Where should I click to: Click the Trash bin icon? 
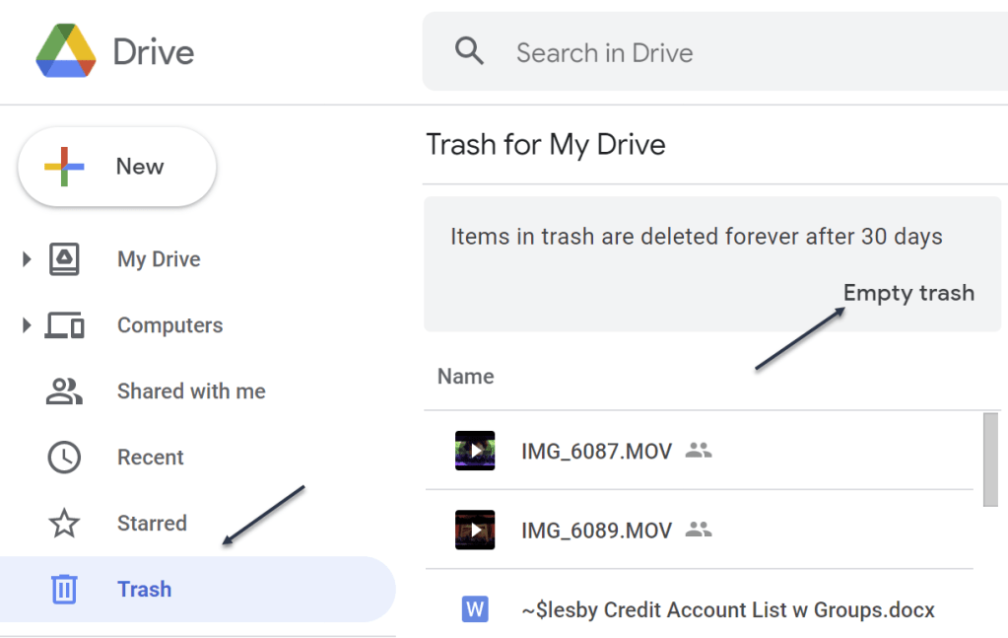click(65, 590)
